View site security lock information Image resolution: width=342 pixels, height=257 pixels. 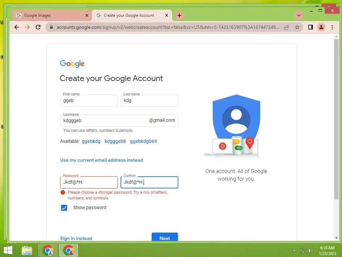[x=51, y=27]
